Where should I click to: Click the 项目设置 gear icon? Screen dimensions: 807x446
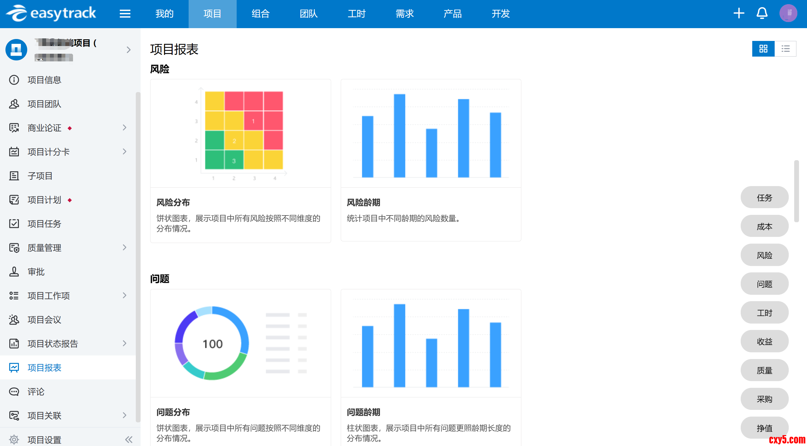tap(14, 440)
